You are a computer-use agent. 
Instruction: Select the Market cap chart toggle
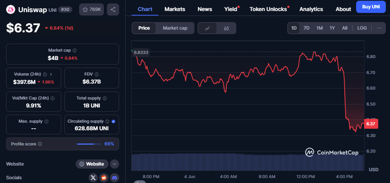[175, 28]
